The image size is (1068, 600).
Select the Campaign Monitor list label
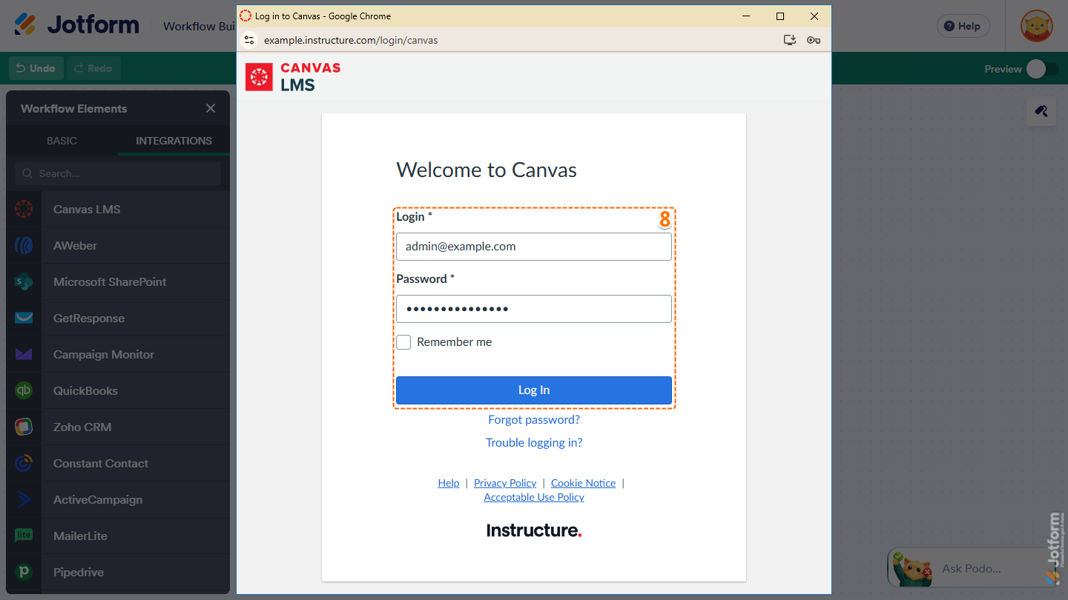(x=104, y=355)
